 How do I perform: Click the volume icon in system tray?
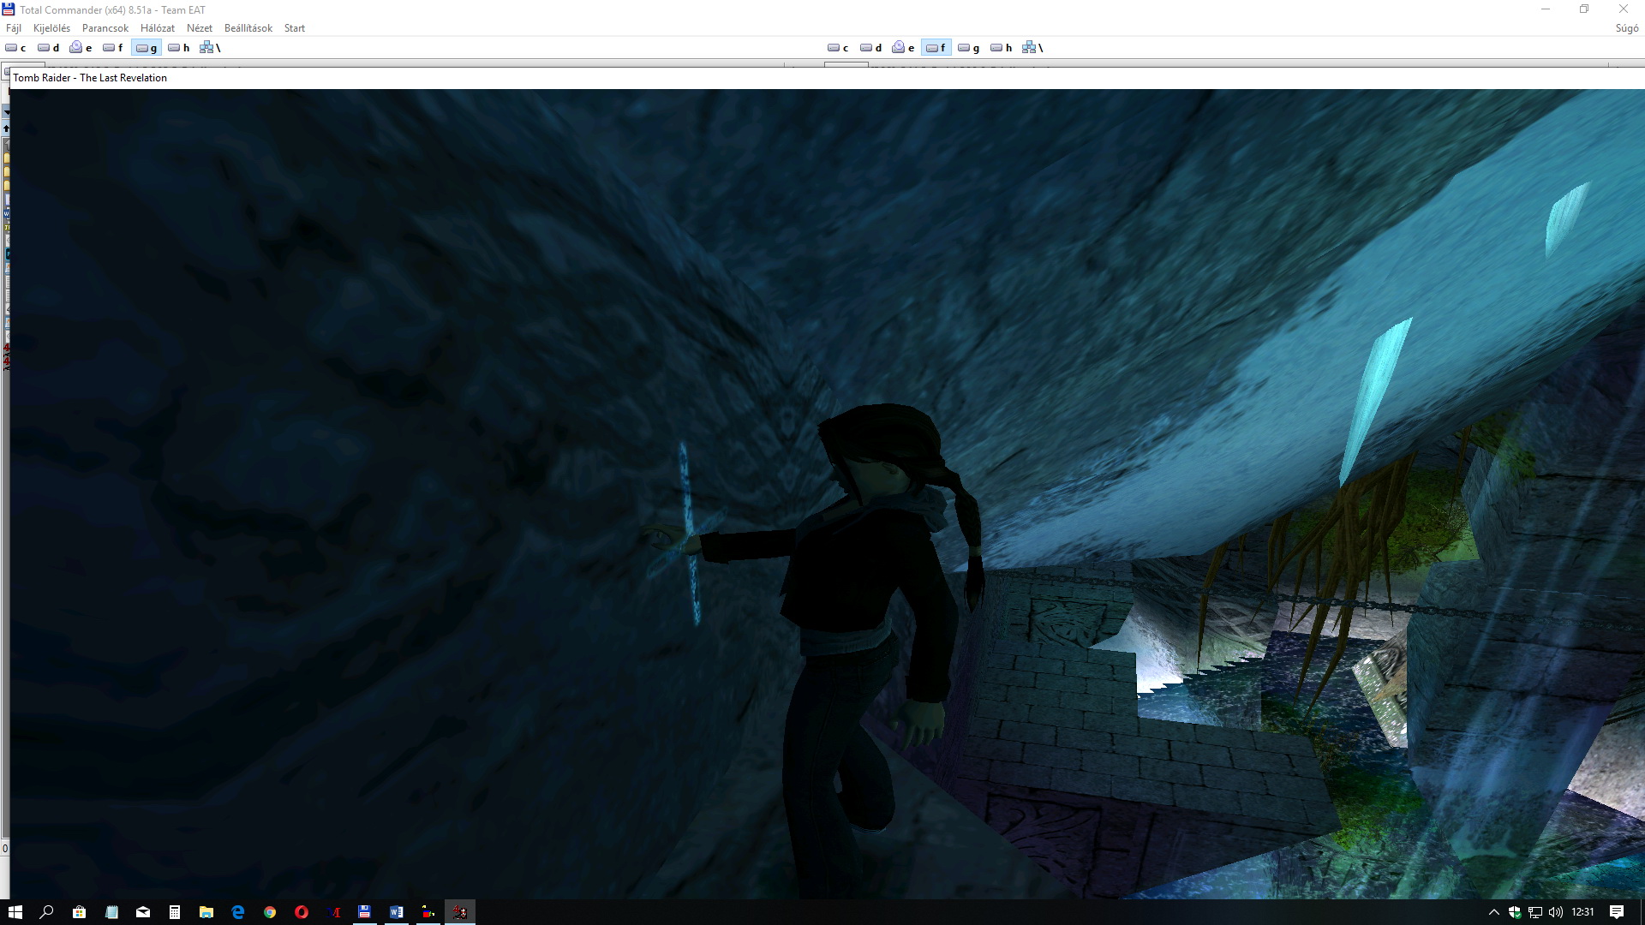point(1555,912)
